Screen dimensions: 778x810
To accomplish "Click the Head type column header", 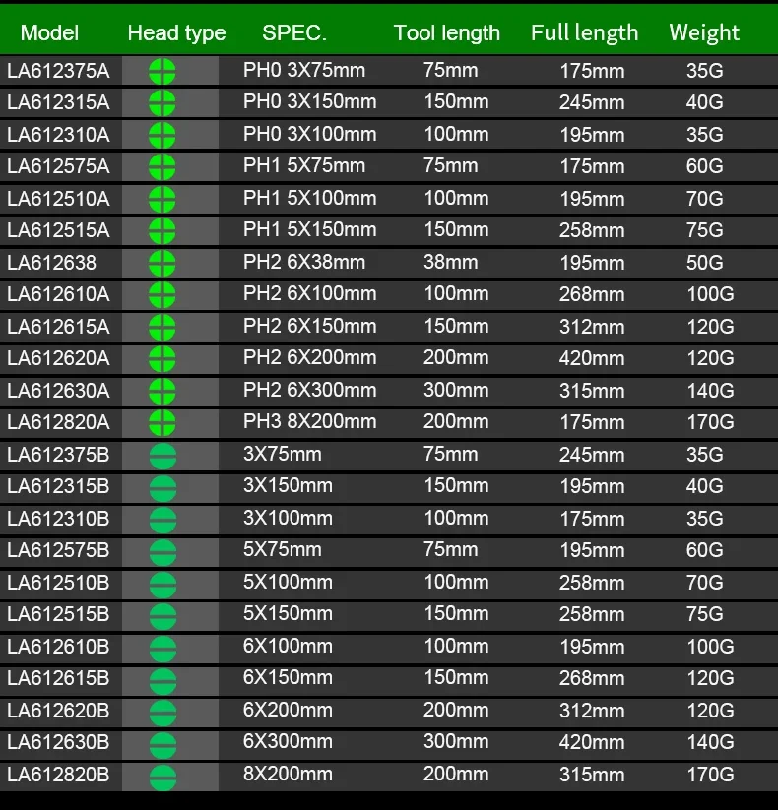I will click(177, 33).
